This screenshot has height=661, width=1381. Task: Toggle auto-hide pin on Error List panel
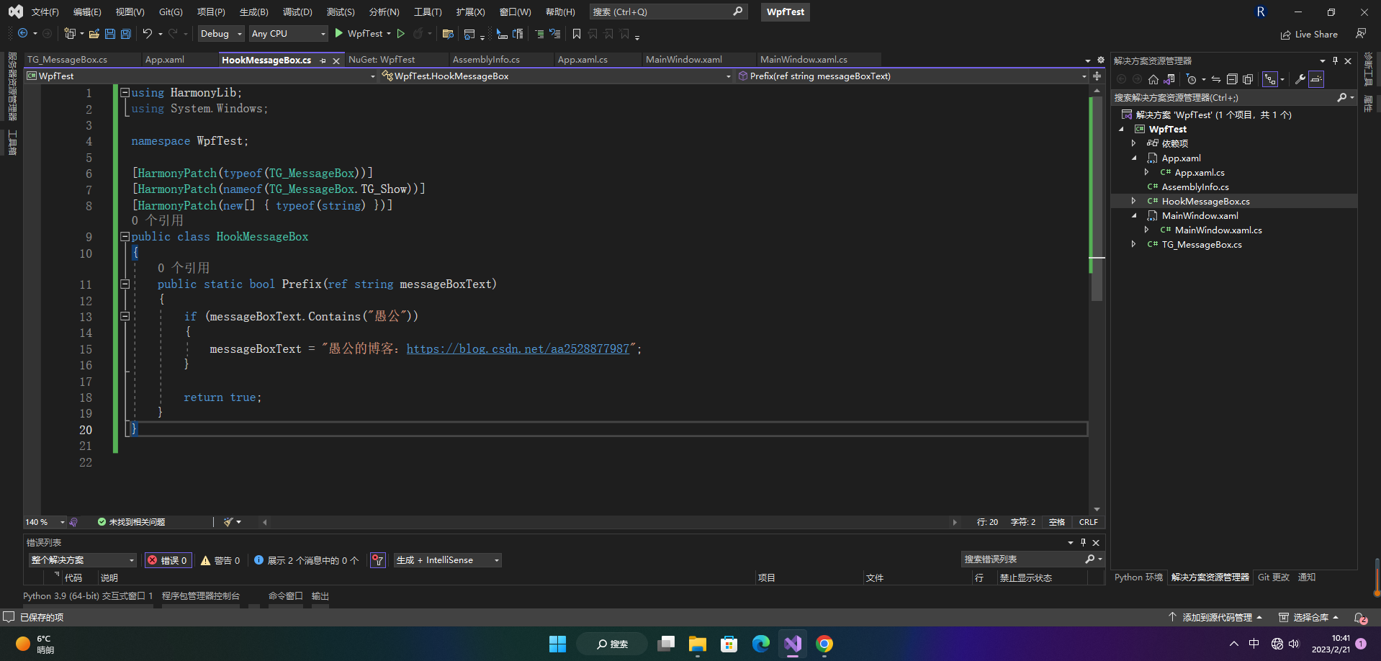tap(1083, 542)
